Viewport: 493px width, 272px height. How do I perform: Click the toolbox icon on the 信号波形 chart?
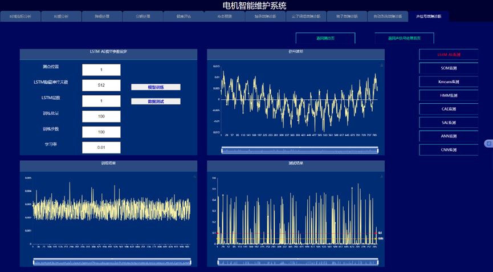(381, 66)
